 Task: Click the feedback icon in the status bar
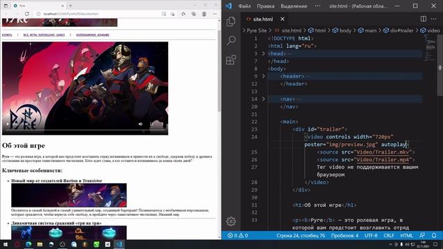click(x=422, y=235)
